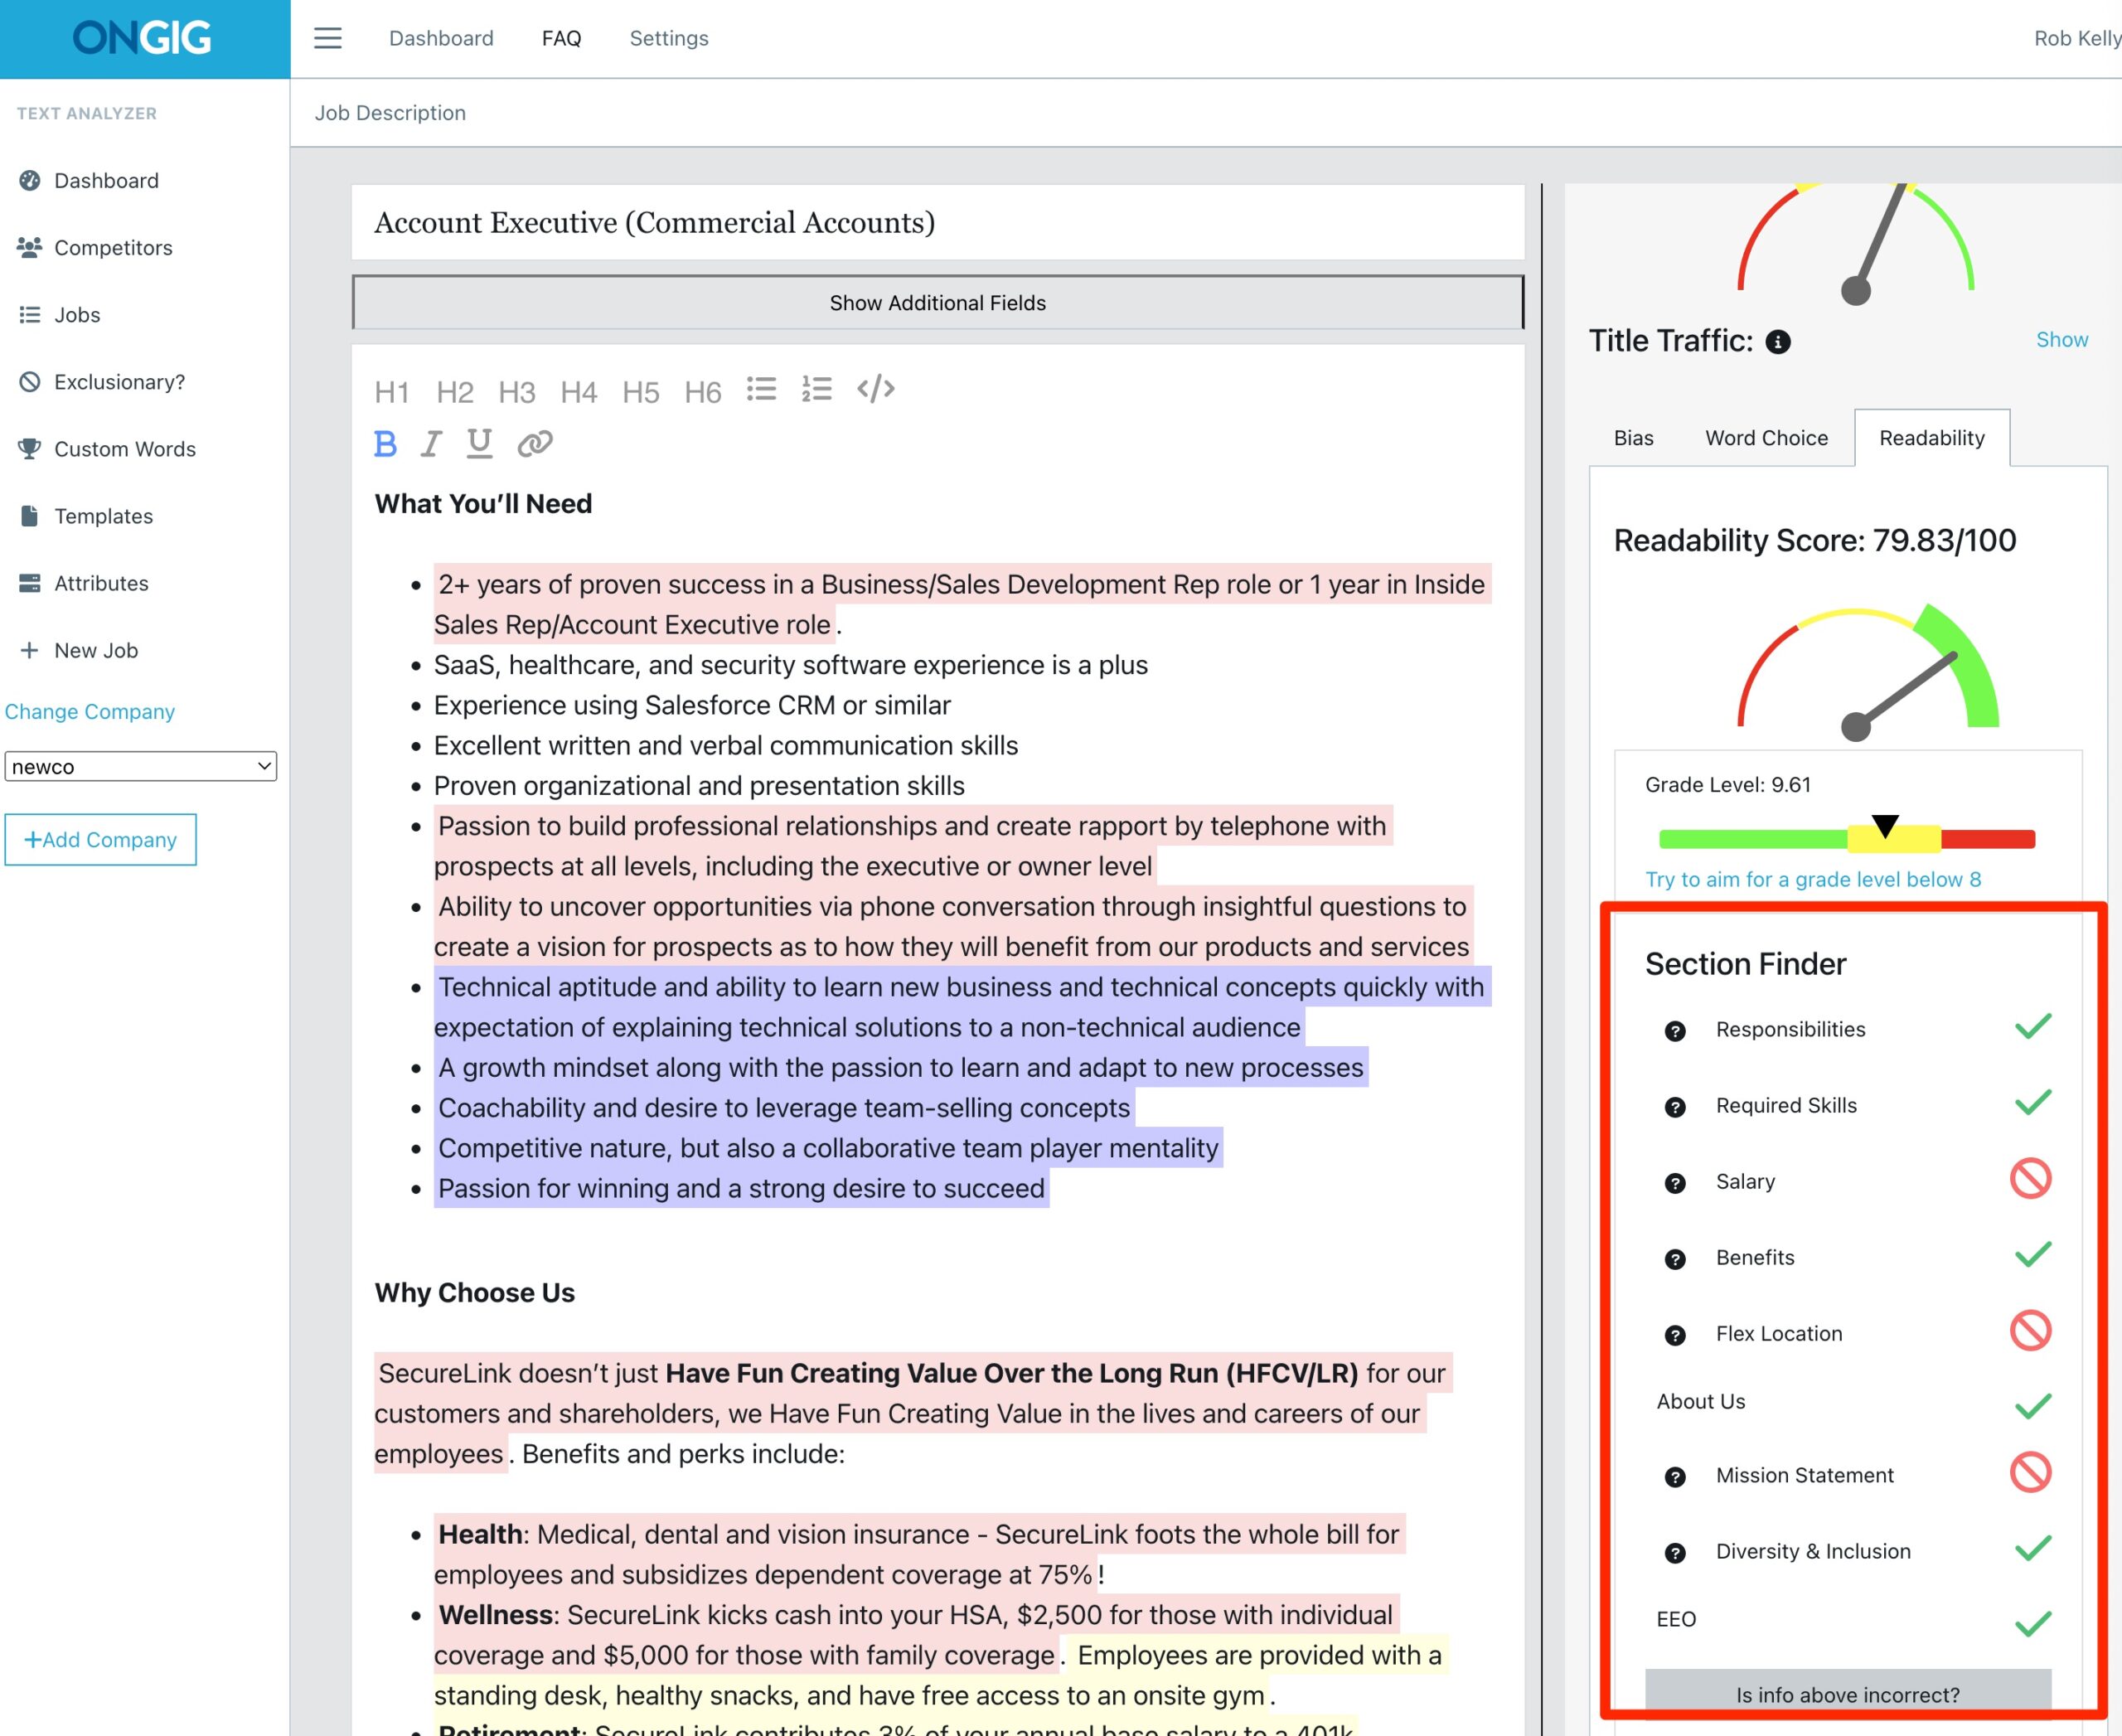Create a New Job from sidebar
The width and height of the screenshot is (2122, 1736).
(x=96, y=650)
